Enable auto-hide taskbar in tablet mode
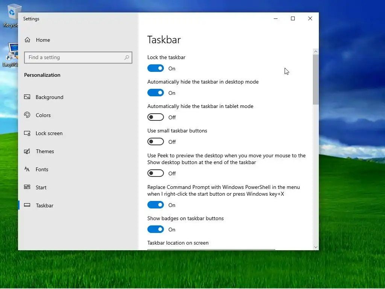Screen dimensions: 385x289 (x=156, y=117)
